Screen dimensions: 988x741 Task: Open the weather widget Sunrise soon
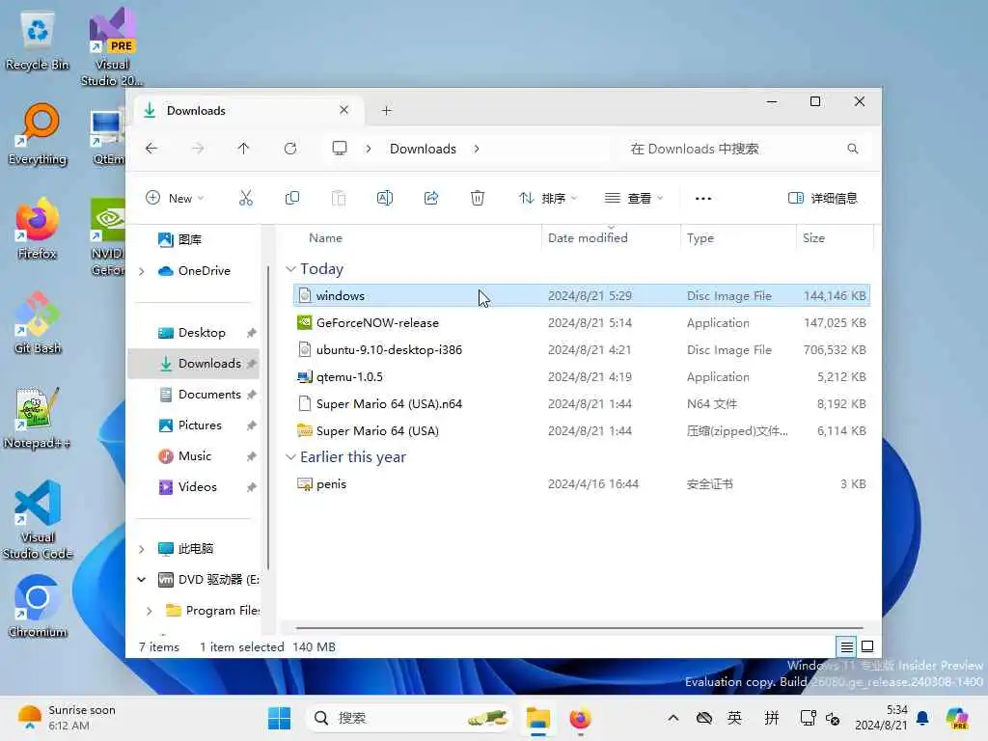pyautogui.click(x=68, y=718)
